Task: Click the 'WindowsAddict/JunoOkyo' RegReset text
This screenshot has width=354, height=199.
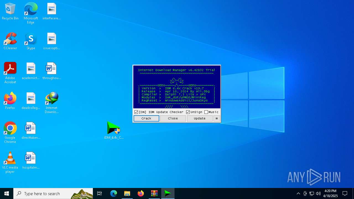Action: point(186,101)
